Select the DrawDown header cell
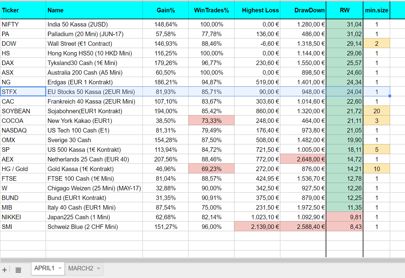Viewport: 405px width, 278px height. [303, 10]
